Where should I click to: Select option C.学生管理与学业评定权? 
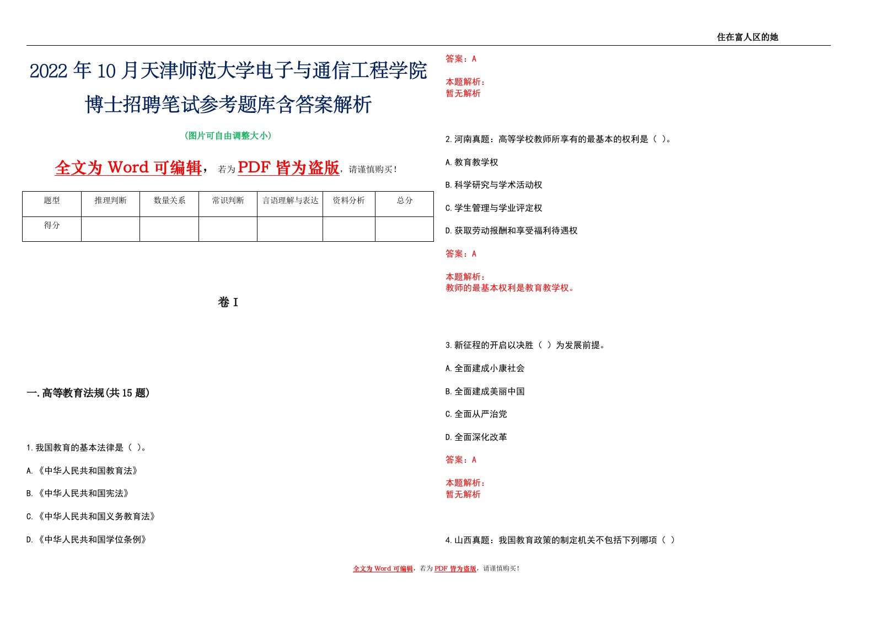[494, 208]
